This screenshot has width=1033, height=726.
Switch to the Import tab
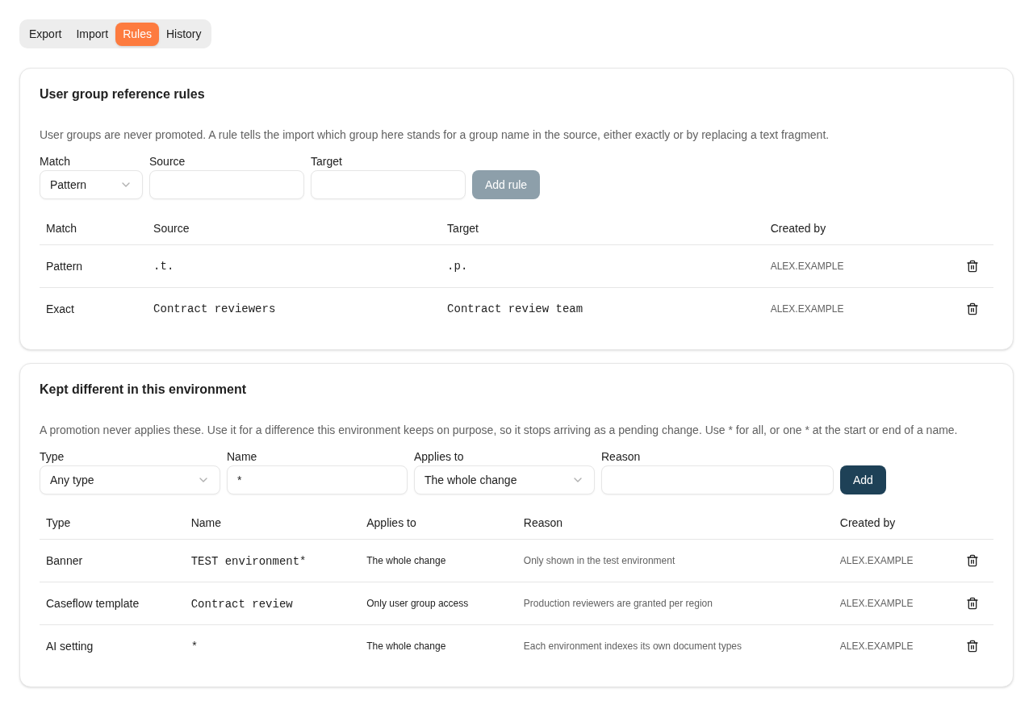[x=92, y=34]
